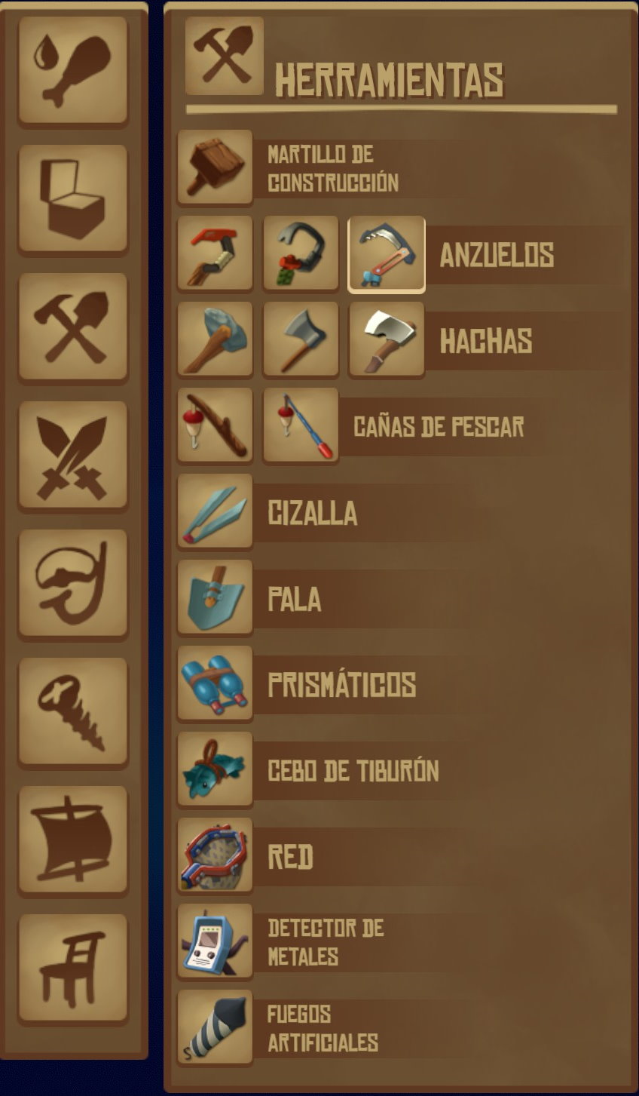The height and width of the screenshot is (1096, 639).
Task: Pick the middle metal axe icon
Action: pos(301,339)
